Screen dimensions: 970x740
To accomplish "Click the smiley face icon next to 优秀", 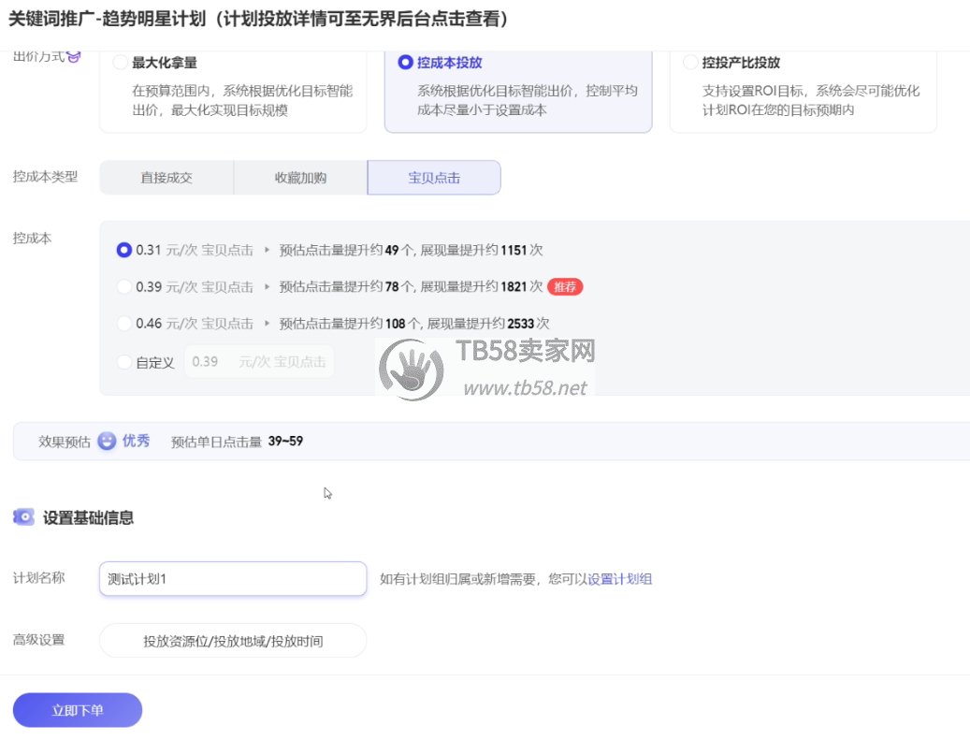I will (108, 441).
